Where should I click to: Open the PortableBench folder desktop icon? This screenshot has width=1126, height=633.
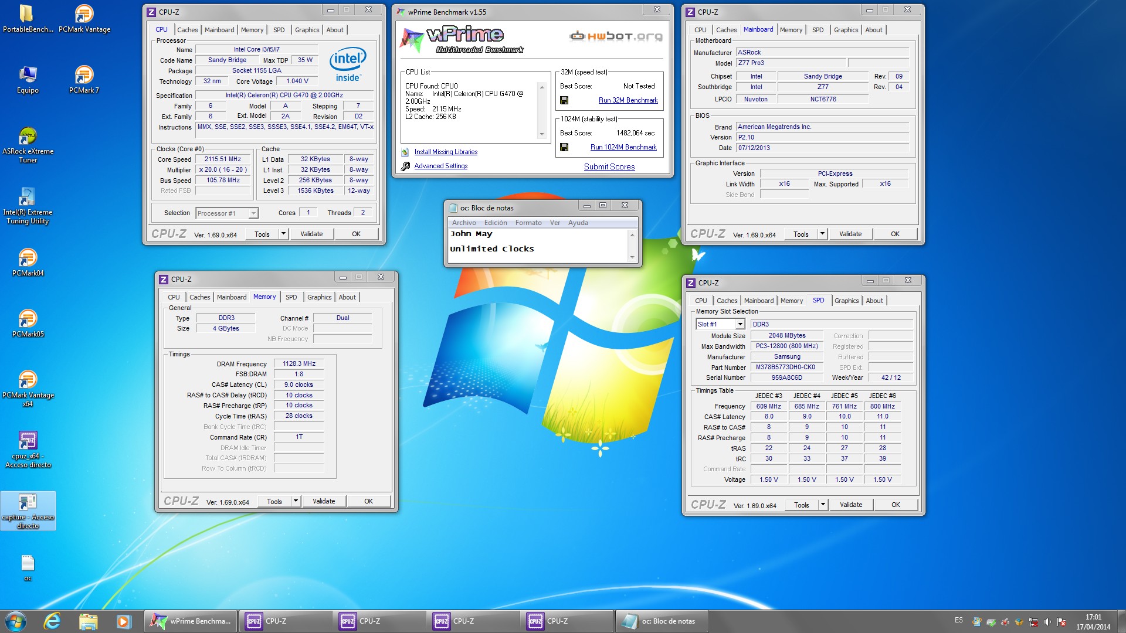click(x=28, y=18)
